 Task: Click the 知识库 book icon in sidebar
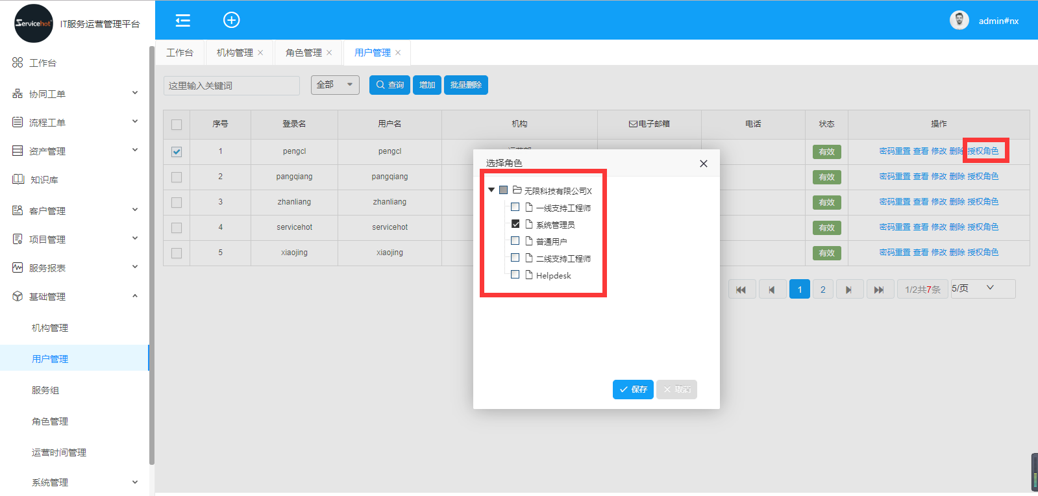18,179
